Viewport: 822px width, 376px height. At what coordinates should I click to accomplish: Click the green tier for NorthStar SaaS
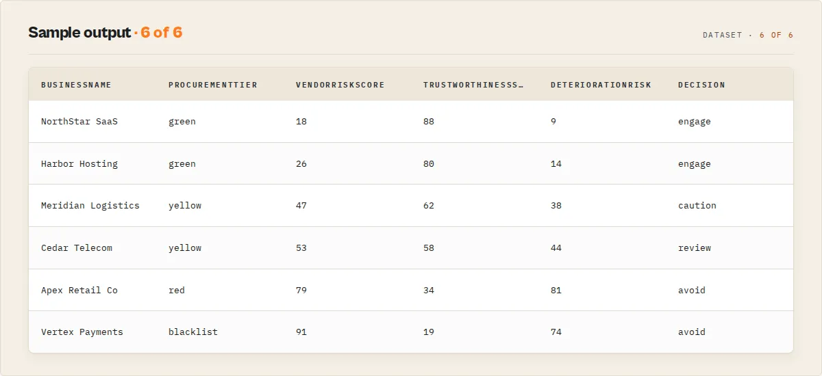point(182,122)
